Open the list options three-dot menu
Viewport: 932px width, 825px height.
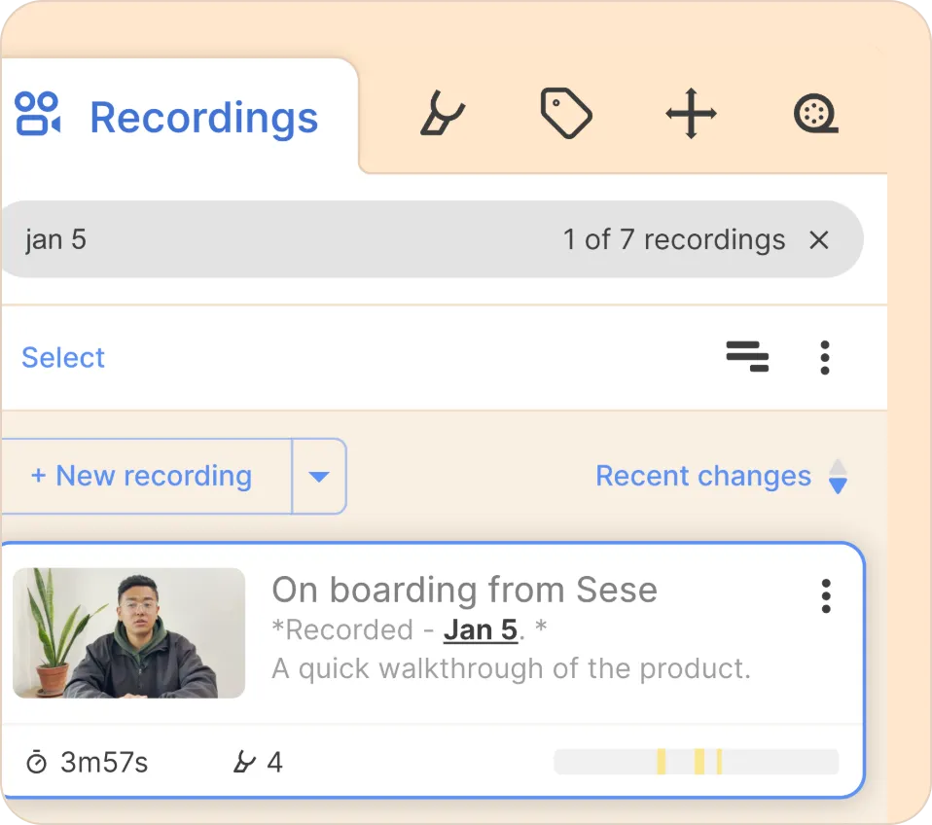[x=825, y=358]
